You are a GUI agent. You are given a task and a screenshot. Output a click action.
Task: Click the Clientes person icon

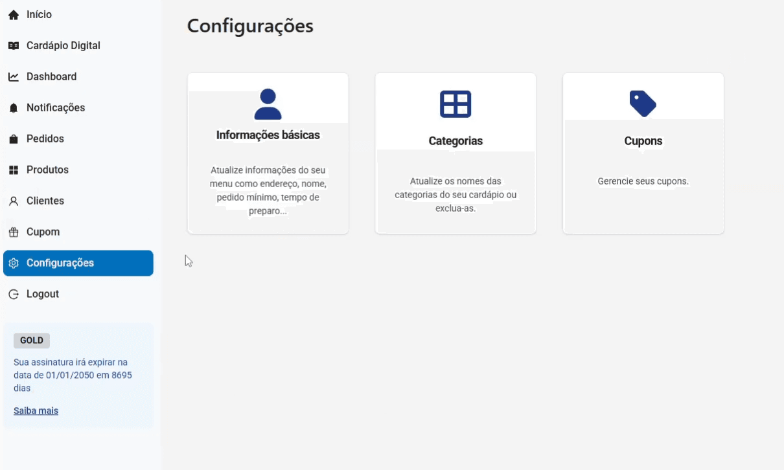point(14,201)
